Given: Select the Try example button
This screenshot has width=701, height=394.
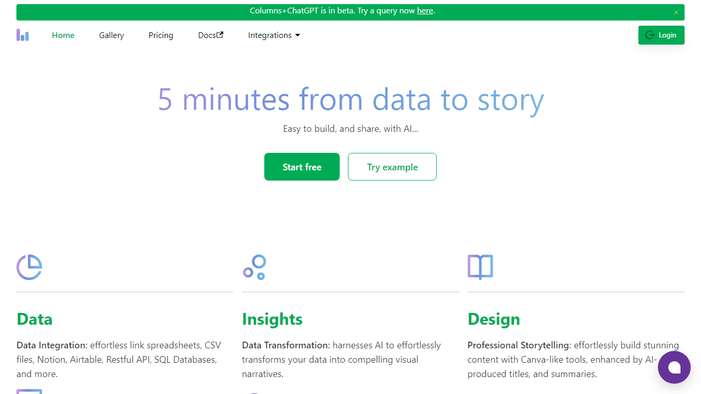Looking at the screenshot, I should [x=392, y=167].
